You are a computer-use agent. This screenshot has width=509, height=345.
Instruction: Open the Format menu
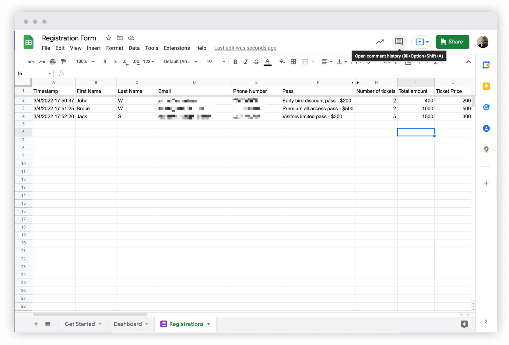coord(114,48)
